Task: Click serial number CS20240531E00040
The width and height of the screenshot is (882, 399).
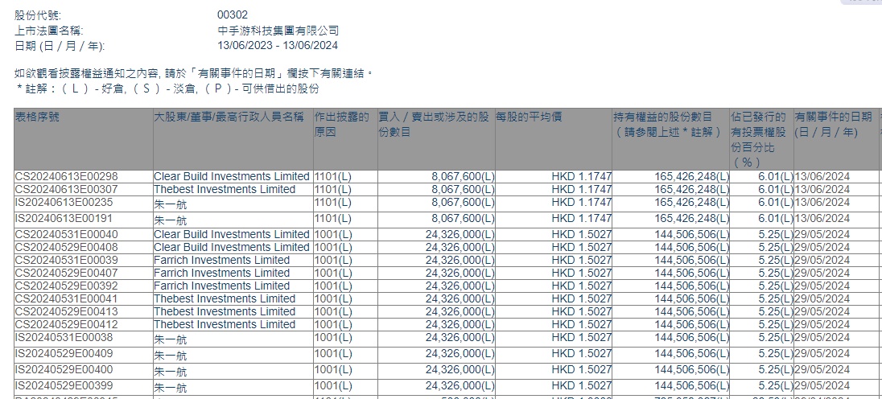Action: 66,234
